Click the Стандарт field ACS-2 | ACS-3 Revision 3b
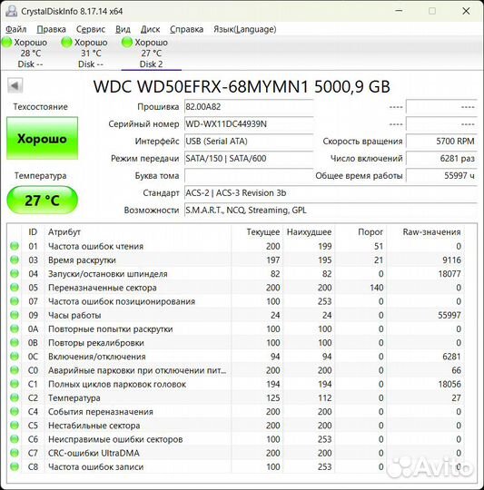The width and height of the screenshot is (484, 490). coord(331,192)
